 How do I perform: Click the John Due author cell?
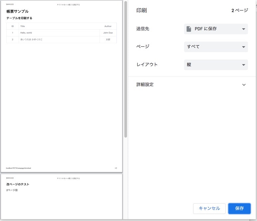coord(108,33)
